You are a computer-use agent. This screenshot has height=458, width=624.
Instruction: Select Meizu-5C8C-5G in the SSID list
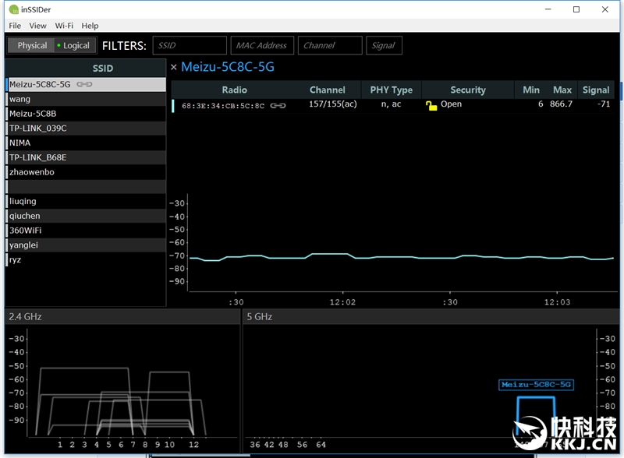(x=86, y=84)
